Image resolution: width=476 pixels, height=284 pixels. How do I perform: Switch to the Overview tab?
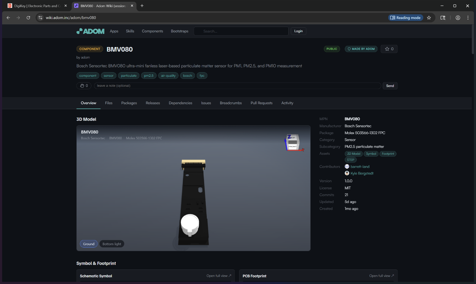[x=88, y=103]
